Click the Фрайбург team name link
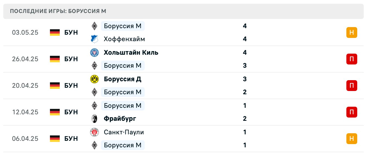Image resolution: width=367 pixels, height=156 pixels. pos(120,119)
